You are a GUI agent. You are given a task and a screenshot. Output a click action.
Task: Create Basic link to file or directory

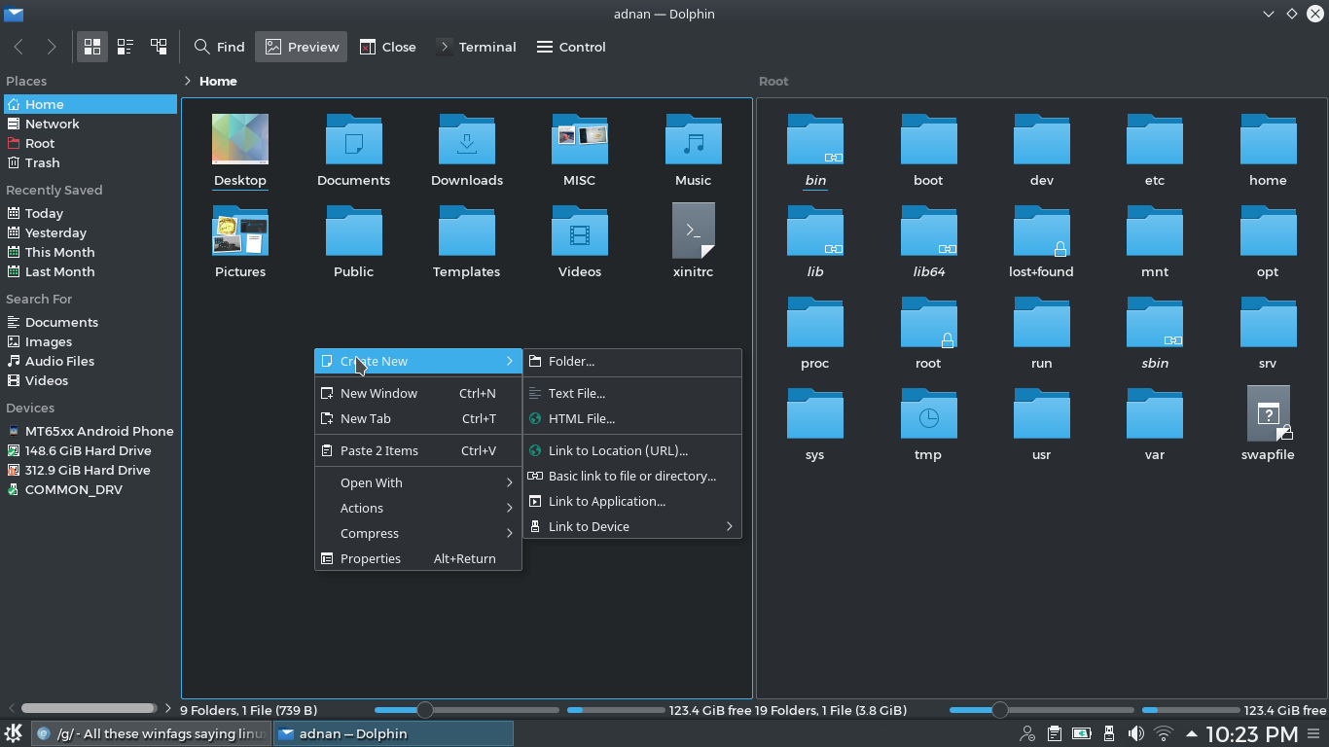tap(632, 476)
